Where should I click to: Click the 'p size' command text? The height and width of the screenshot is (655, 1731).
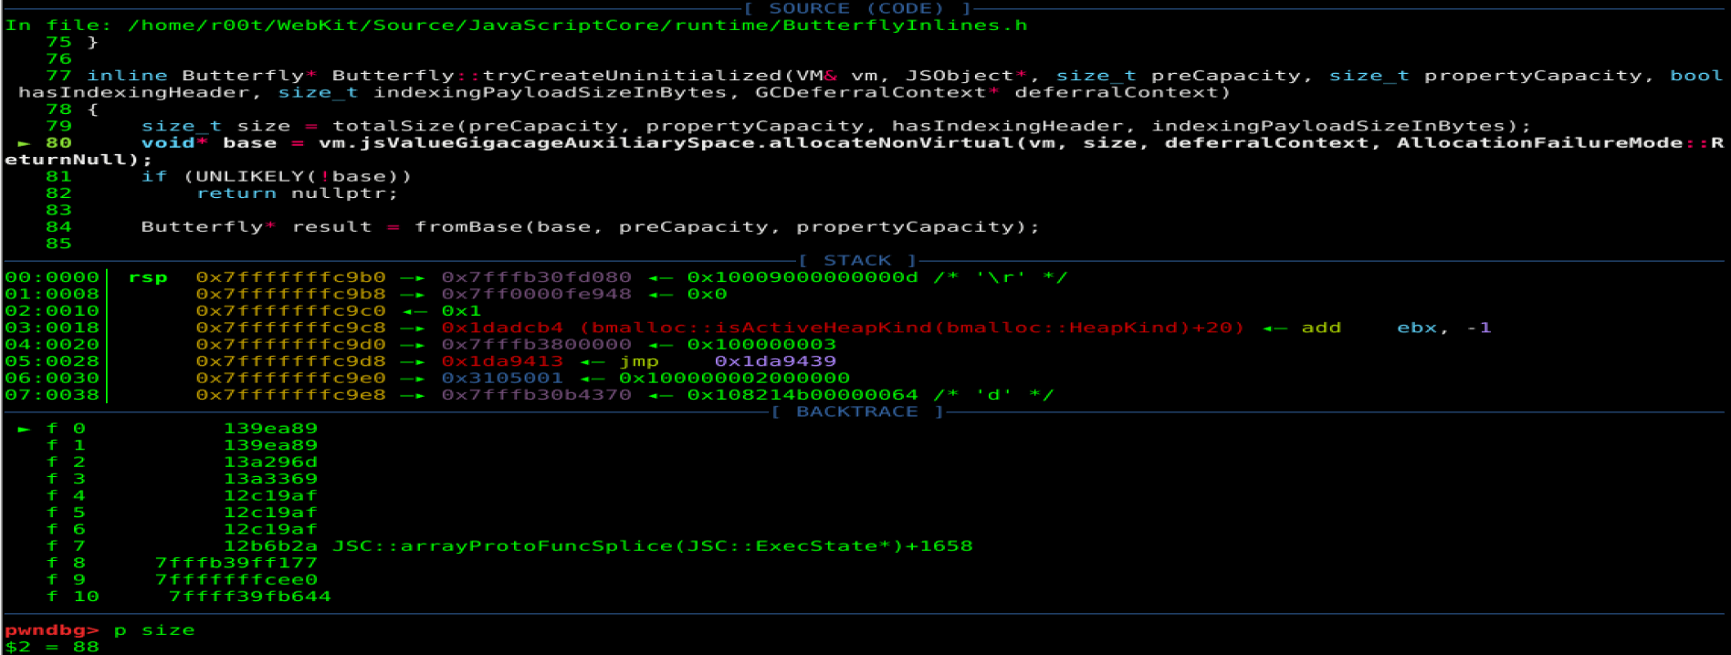pyautogui.click(x=153, y=630)
